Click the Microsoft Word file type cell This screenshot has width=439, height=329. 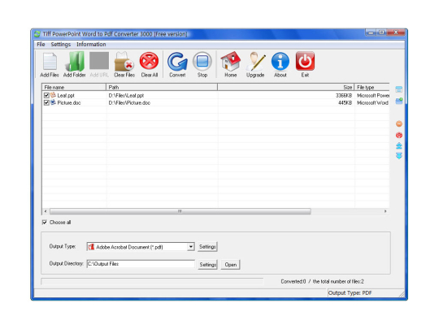[372, 102]
